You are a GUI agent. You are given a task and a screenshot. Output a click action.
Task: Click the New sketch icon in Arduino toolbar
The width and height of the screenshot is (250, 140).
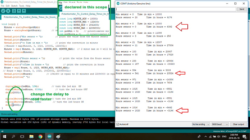[x=14, y=11]
